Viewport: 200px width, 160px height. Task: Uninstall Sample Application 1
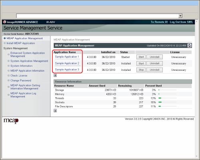[x=154, y=57]
